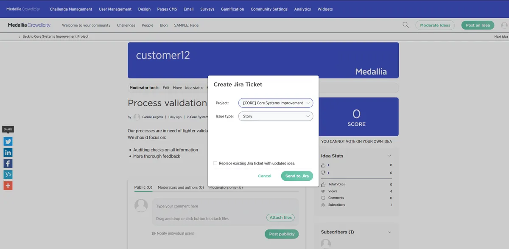Click the Subscribers people icon

point(323,205)
